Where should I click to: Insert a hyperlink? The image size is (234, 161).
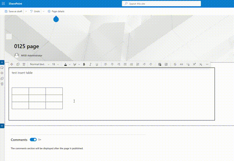click(x=181, y=64)
